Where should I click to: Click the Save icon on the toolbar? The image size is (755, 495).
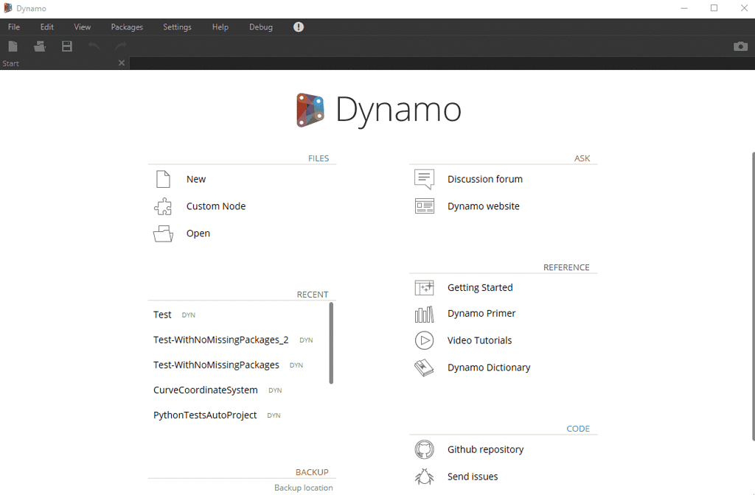(66, 46)
